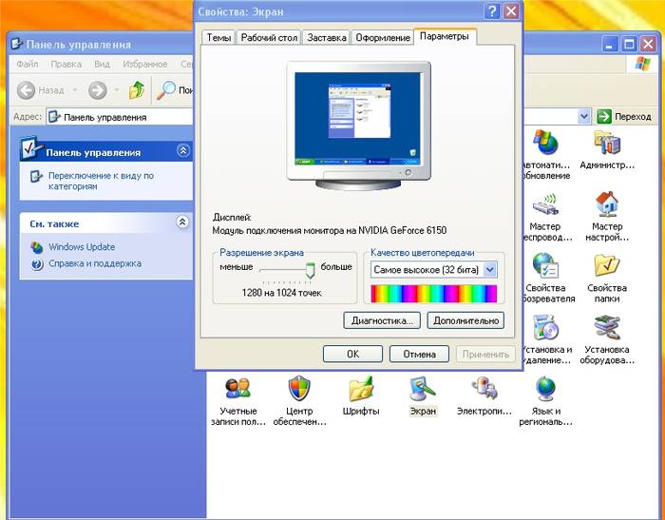The image size is (665, 520).
Task: Open Центр обеспечения security center icon
Action: [299, 389]
